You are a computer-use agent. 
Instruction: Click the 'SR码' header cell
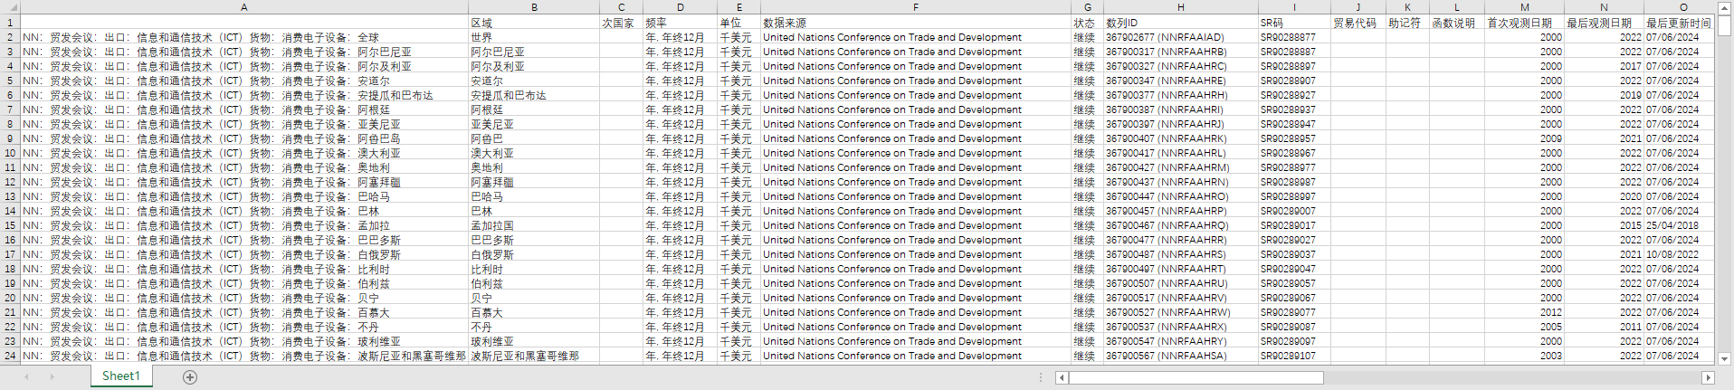[1294, 23]
